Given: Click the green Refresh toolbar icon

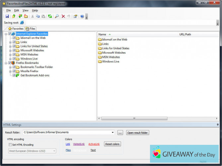Looking at the screenshot, I should 50,16.
